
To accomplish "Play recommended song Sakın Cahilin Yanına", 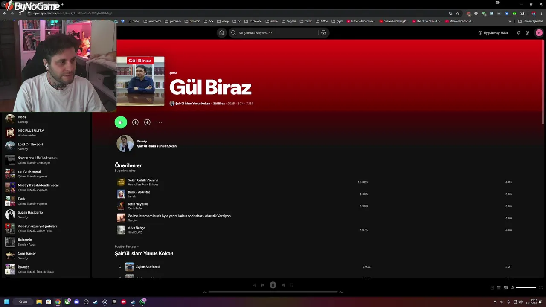I will tap(143, 180).
